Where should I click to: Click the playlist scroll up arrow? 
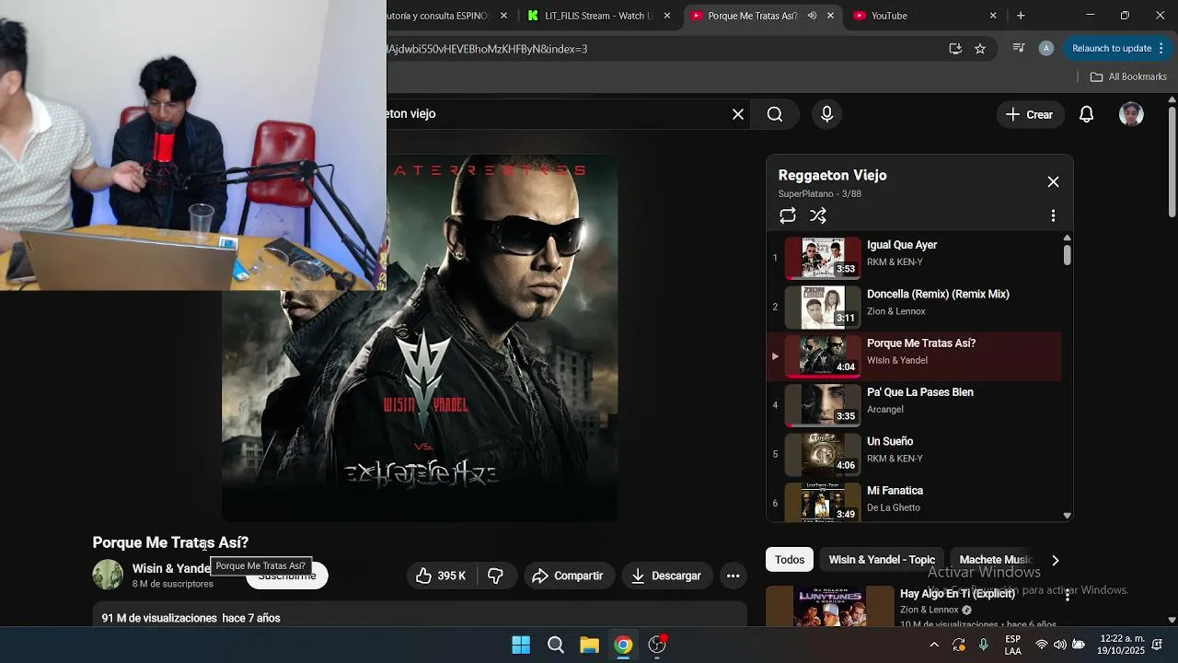click(x=1068, y=238)
